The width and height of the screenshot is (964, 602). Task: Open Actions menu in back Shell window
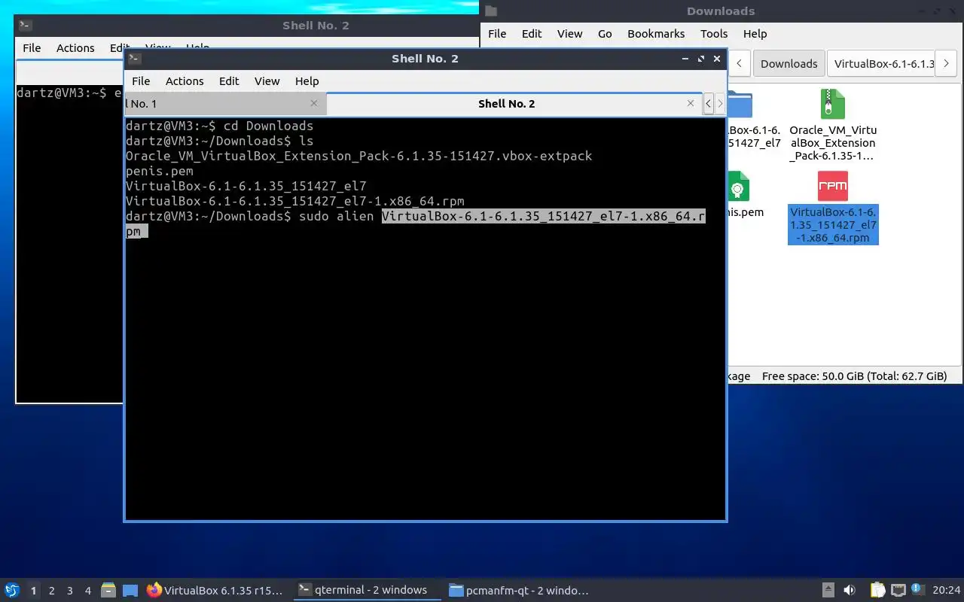click(x=75, y=47)
